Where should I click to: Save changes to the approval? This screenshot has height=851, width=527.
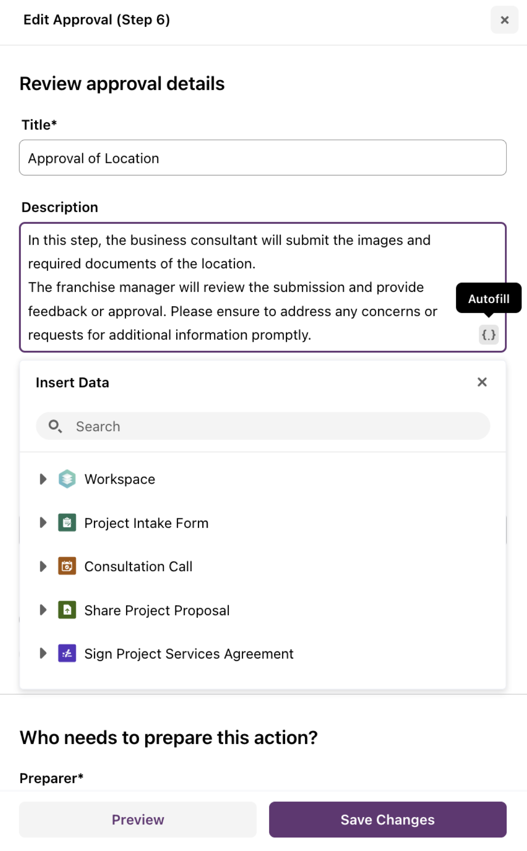click(x=387, y=820)
